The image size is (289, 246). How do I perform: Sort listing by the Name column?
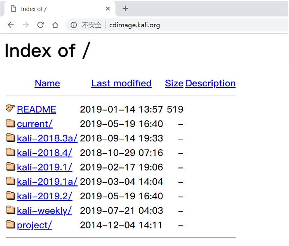pos(48,83)
